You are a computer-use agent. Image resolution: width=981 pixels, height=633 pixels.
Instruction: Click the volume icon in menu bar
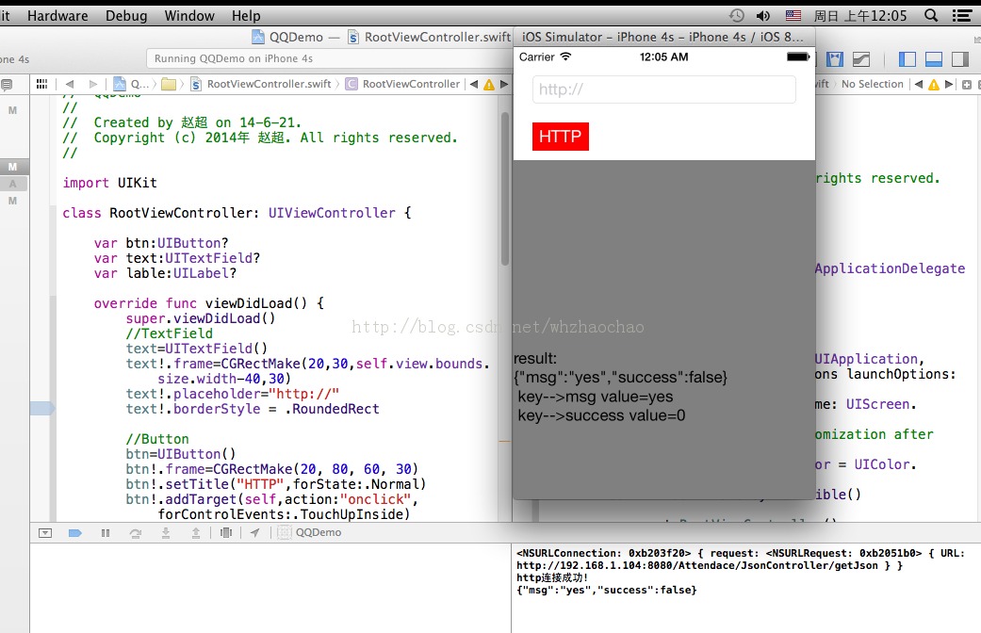tap(762, 16)
